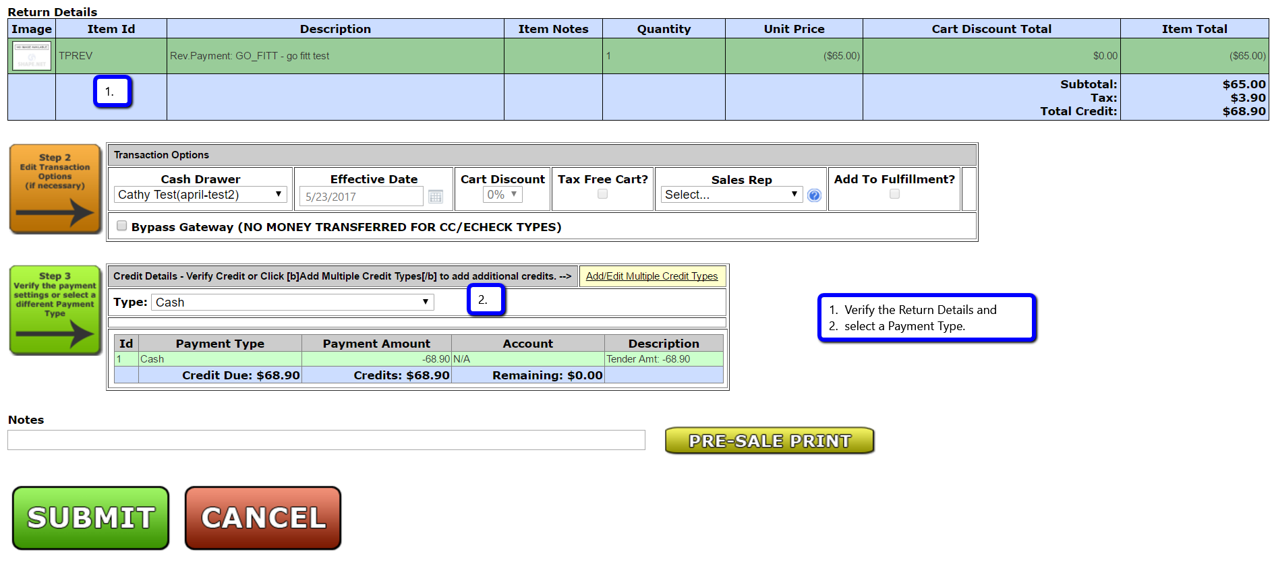Click into the Notes text field
Screen dimensions: 1272x568
tap(326, 440)
